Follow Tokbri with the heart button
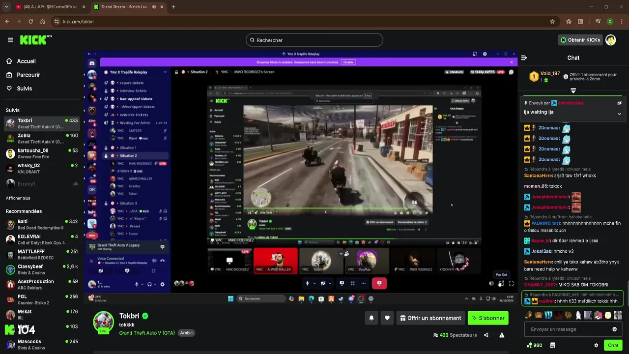Screen dimensions: 629x354 (x=387, y=318)
